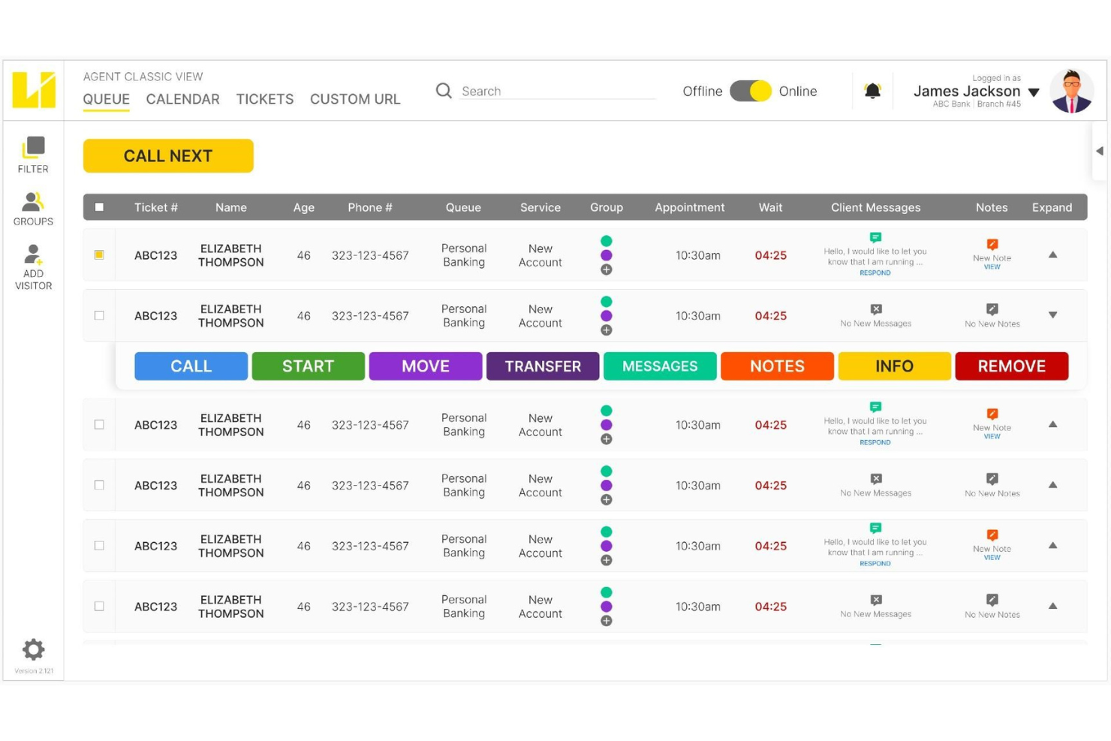Click the plus icon to add a group in the first row
1111x741 pixels.
tap(606, 270)
